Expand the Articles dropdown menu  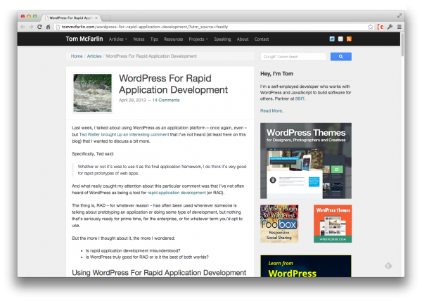tap(118, 39)
